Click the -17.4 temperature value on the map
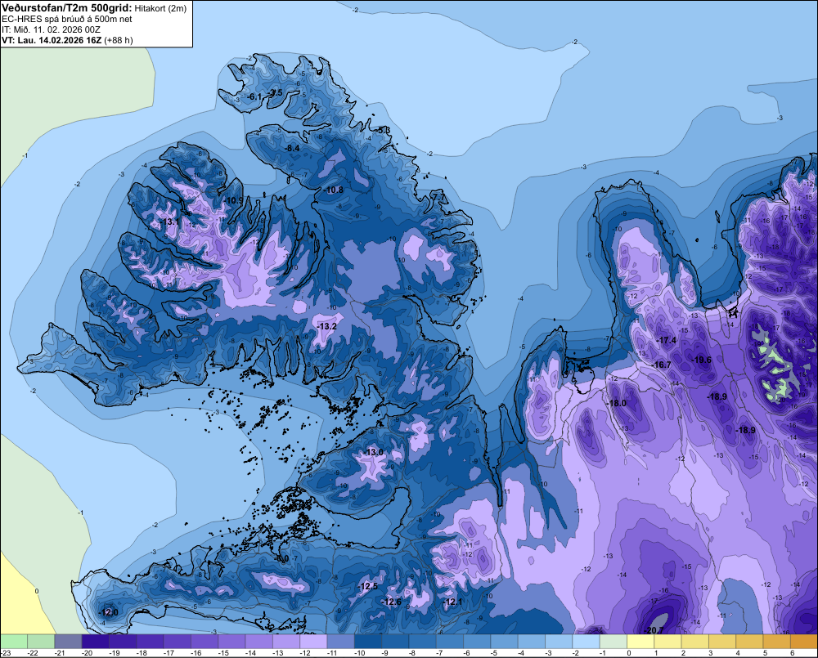 (666, 340)
